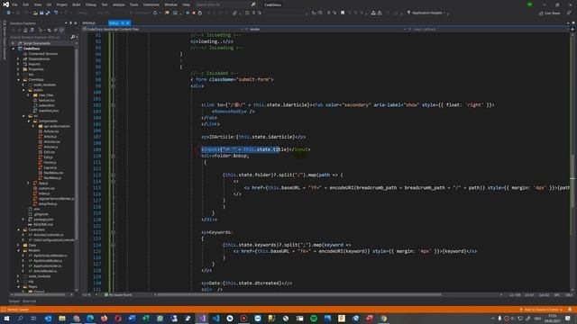Switch to the Error List panel tab
The width and height of the screenshot is (577, 324).
point(29,301)
